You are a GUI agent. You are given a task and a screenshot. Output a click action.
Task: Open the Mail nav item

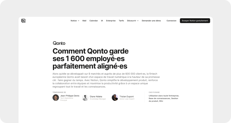click(x=84, y=21)
